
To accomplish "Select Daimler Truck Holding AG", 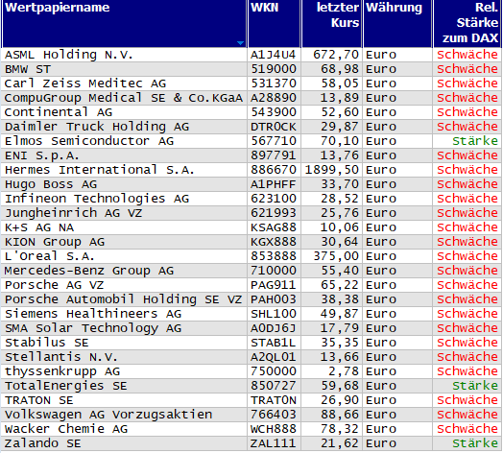I will (97, 127).
